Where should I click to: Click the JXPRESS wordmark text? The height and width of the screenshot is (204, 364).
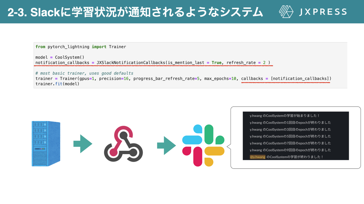point(322,12)
